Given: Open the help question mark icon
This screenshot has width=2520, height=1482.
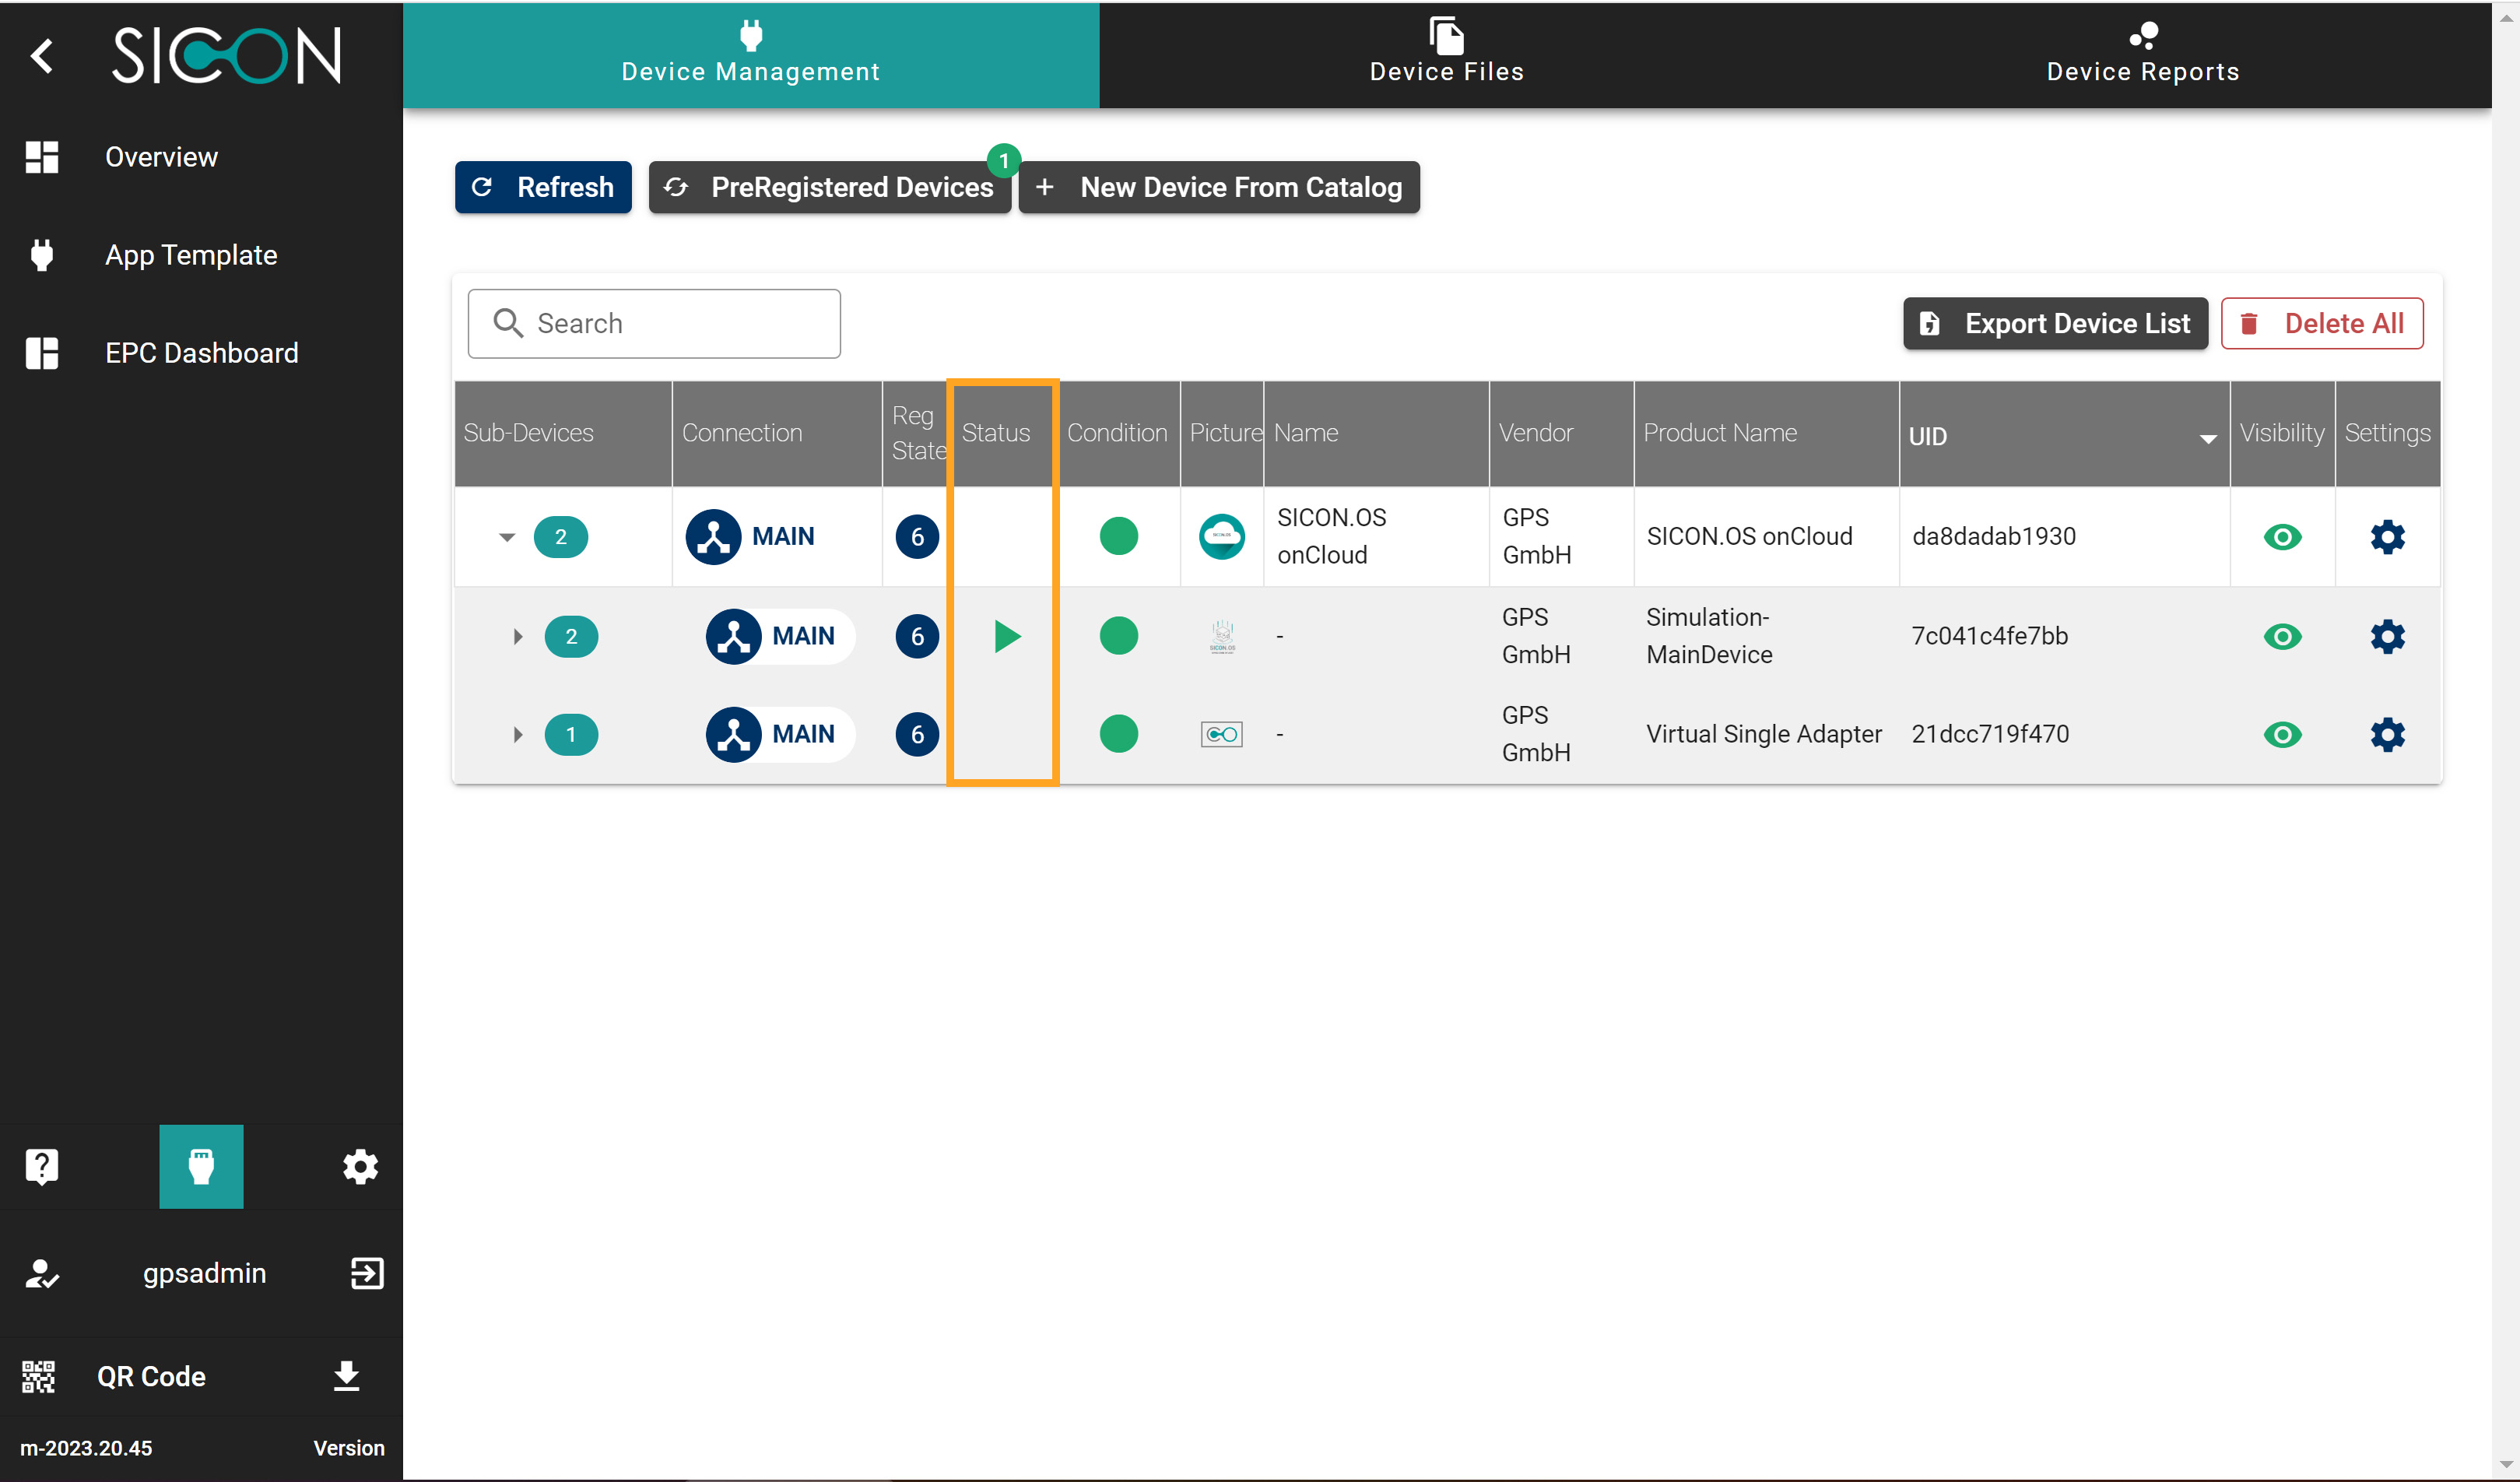Looking at the screenshot, I should [x=41, y=1166].
